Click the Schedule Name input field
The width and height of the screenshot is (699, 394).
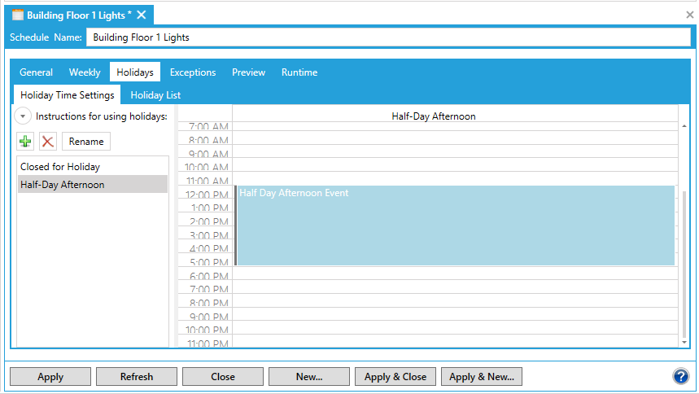click(x=388, y=37)
